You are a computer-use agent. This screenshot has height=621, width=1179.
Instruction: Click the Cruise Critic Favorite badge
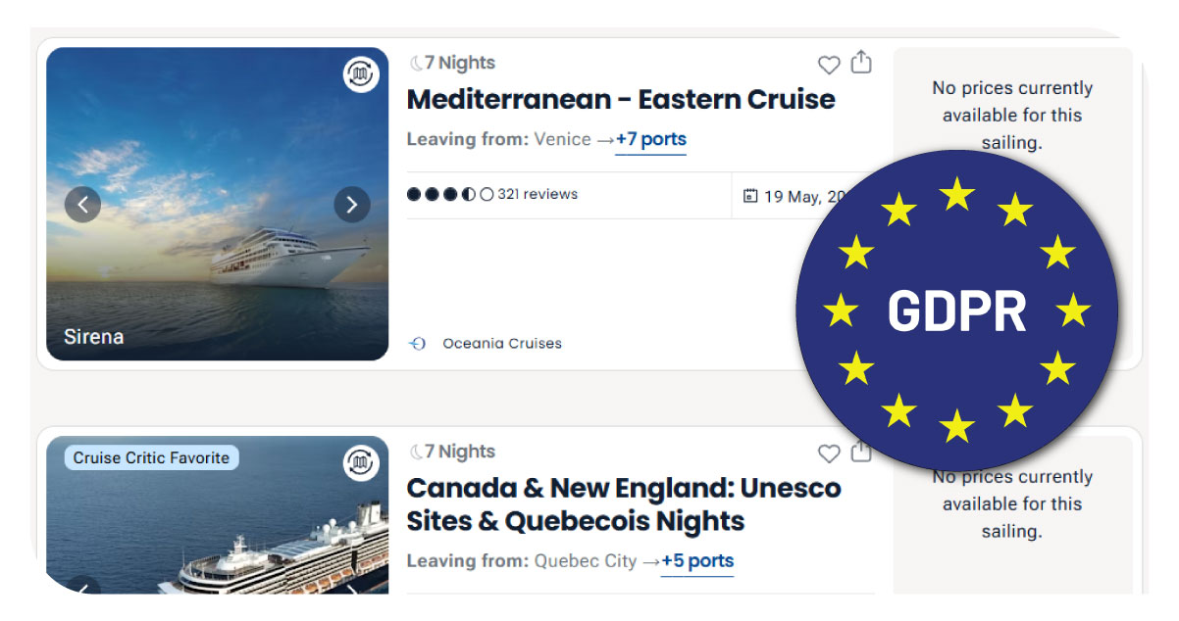coord(151,457)
